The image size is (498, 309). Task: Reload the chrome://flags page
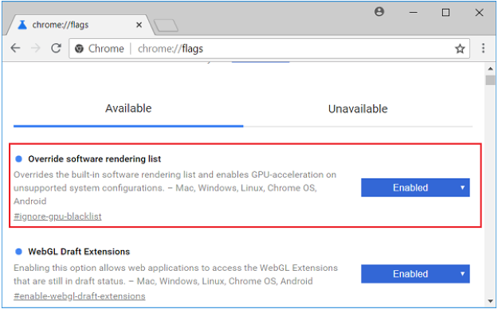tap(57, 49)
